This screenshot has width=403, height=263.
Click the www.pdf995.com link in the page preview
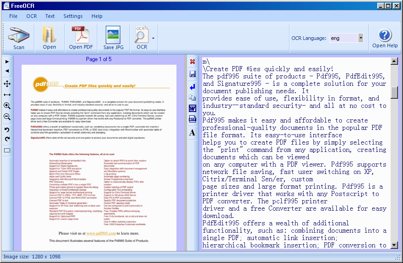click(x=101, y=233)
